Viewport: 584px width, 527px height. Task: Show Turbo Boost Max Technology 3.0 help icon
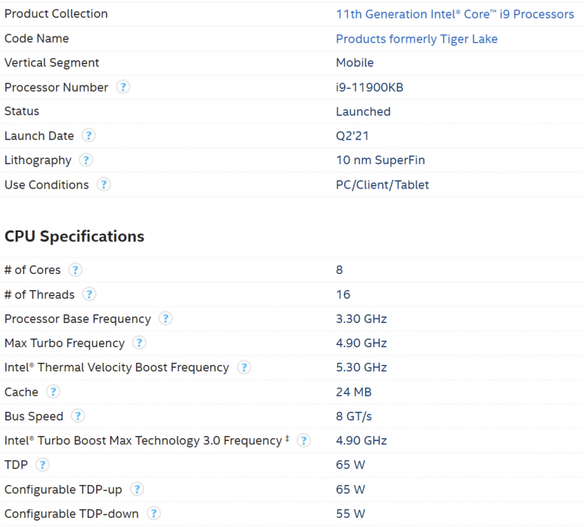[304, 441]
